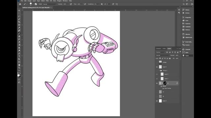This screenshot has height=118, width=211.
Task: Open the brush settings panel toggle icon
Action: coord(36,4)
